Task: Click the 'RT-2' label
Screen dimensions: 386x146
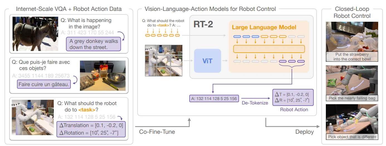Action: [x=203, y=24]
